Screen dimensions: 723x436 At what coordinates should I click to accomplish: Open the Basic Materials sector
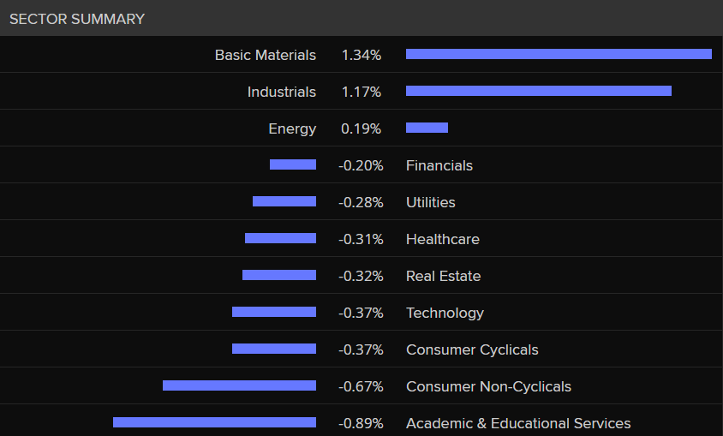tap(265, 55)
